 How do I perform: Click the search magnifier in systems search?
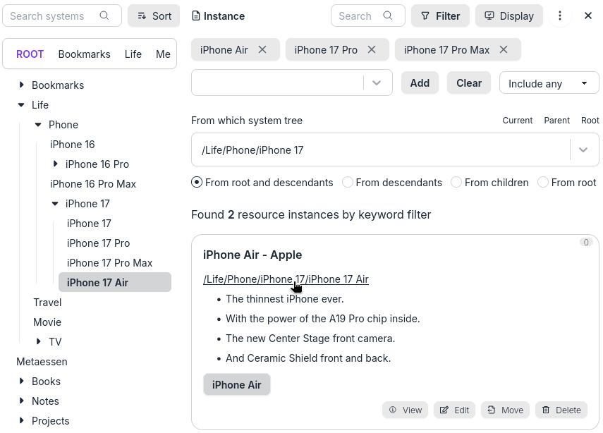(x=104, y=16)
